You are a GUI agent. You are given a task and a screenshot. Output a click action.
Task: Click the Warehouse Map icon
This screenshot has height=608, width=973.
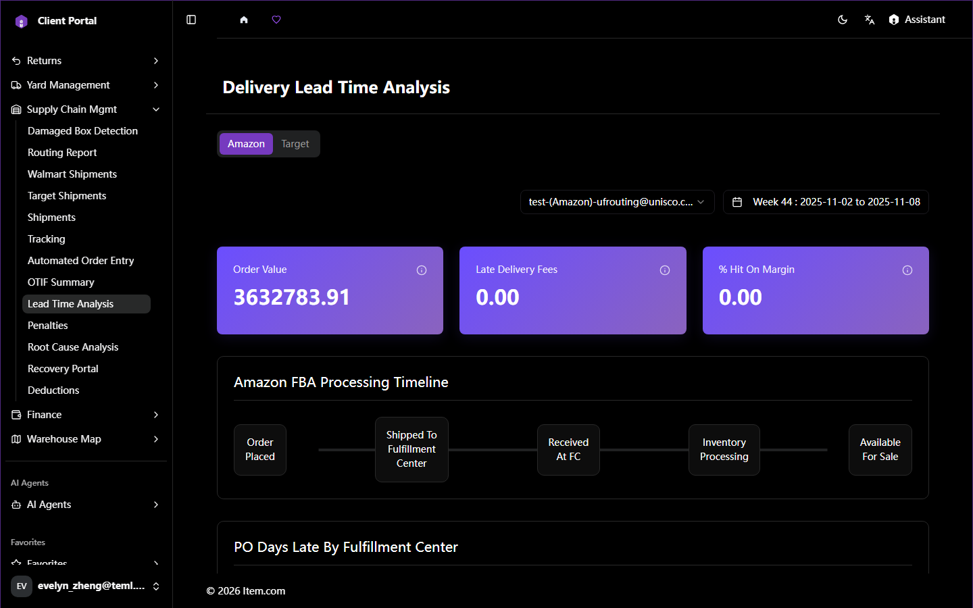pyautogui.click(x=16, y=439)
